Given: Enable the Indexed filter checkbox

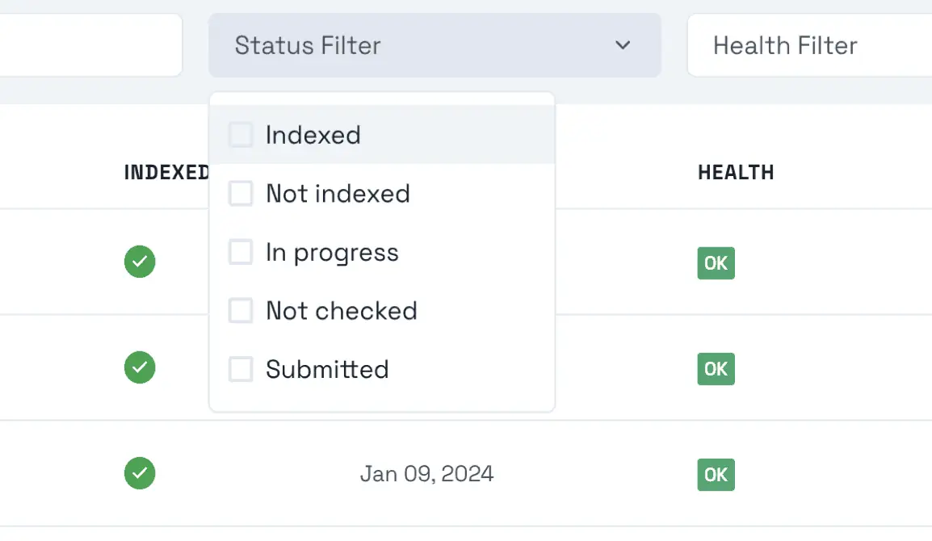Looking at the screenshot, I should (x=240, y=135).
